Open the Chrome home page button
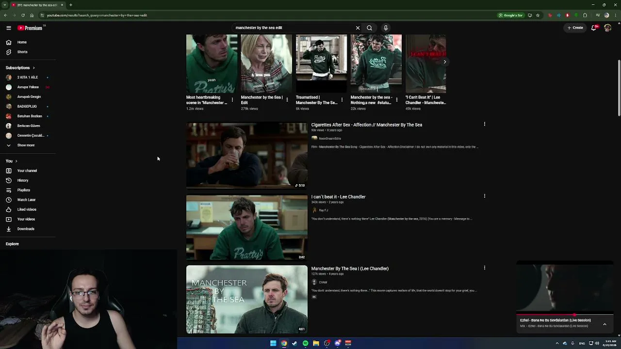 (x=32, y=15)
